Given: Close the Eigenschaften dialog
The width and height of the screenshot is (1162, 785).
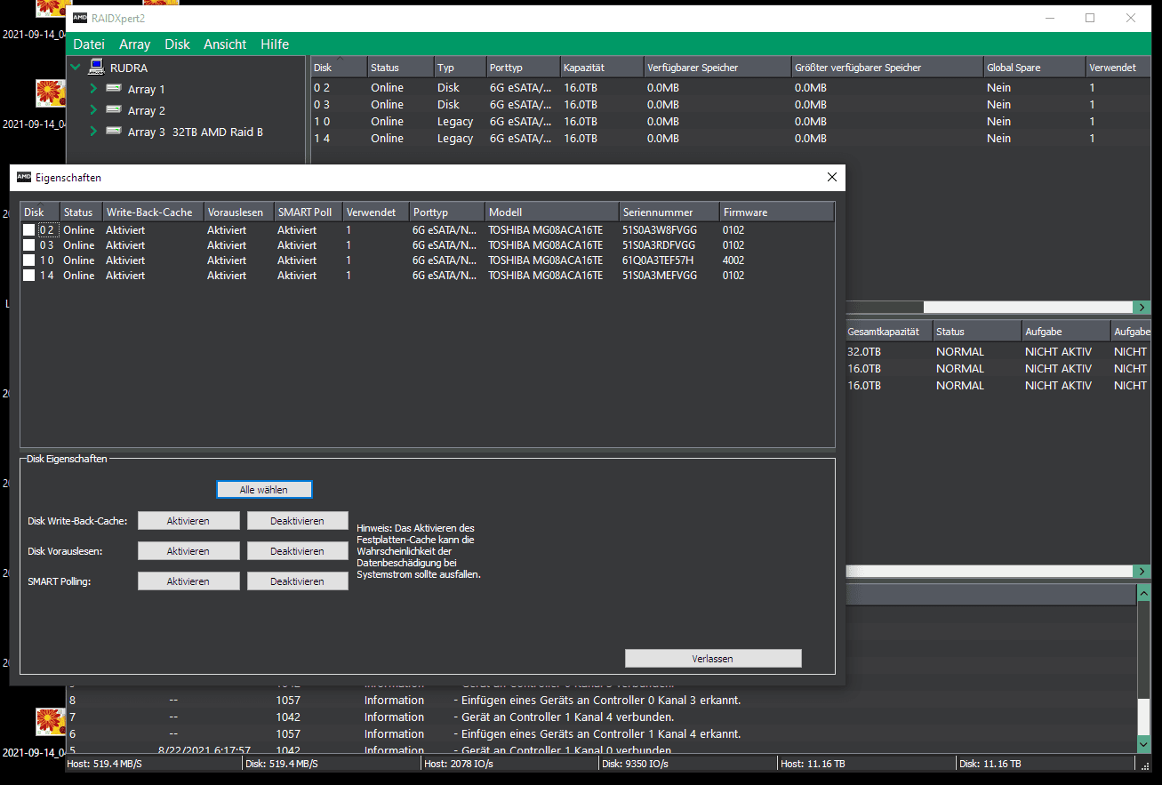Looking at the screenshot, I should pyautogui.click(x=832, y=177).
